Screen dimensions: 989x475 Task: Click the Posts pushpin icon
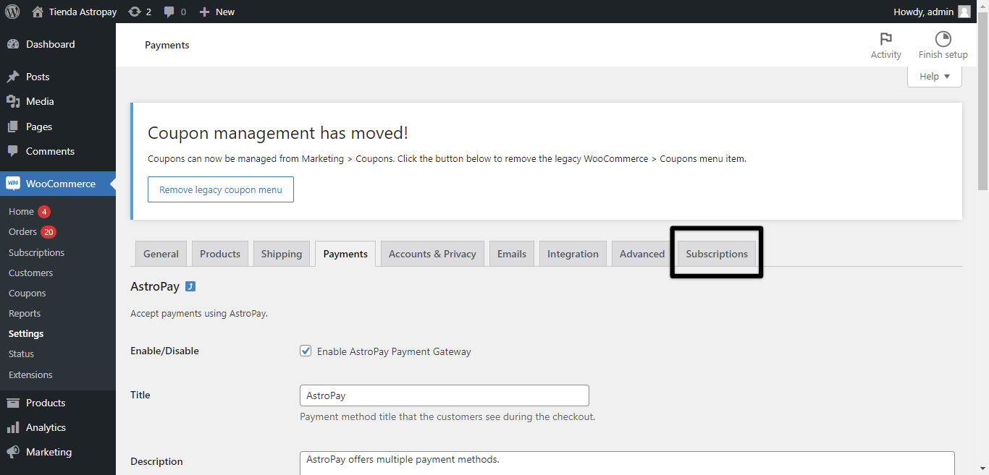[x=13, y=77]
